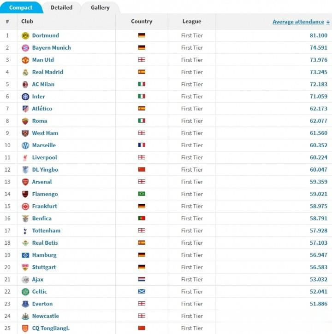Screen dimensions: 332x334
Task: Click the Portugal flag in Benfica's row
Action: pyautogui.click(x=142, y=219)
